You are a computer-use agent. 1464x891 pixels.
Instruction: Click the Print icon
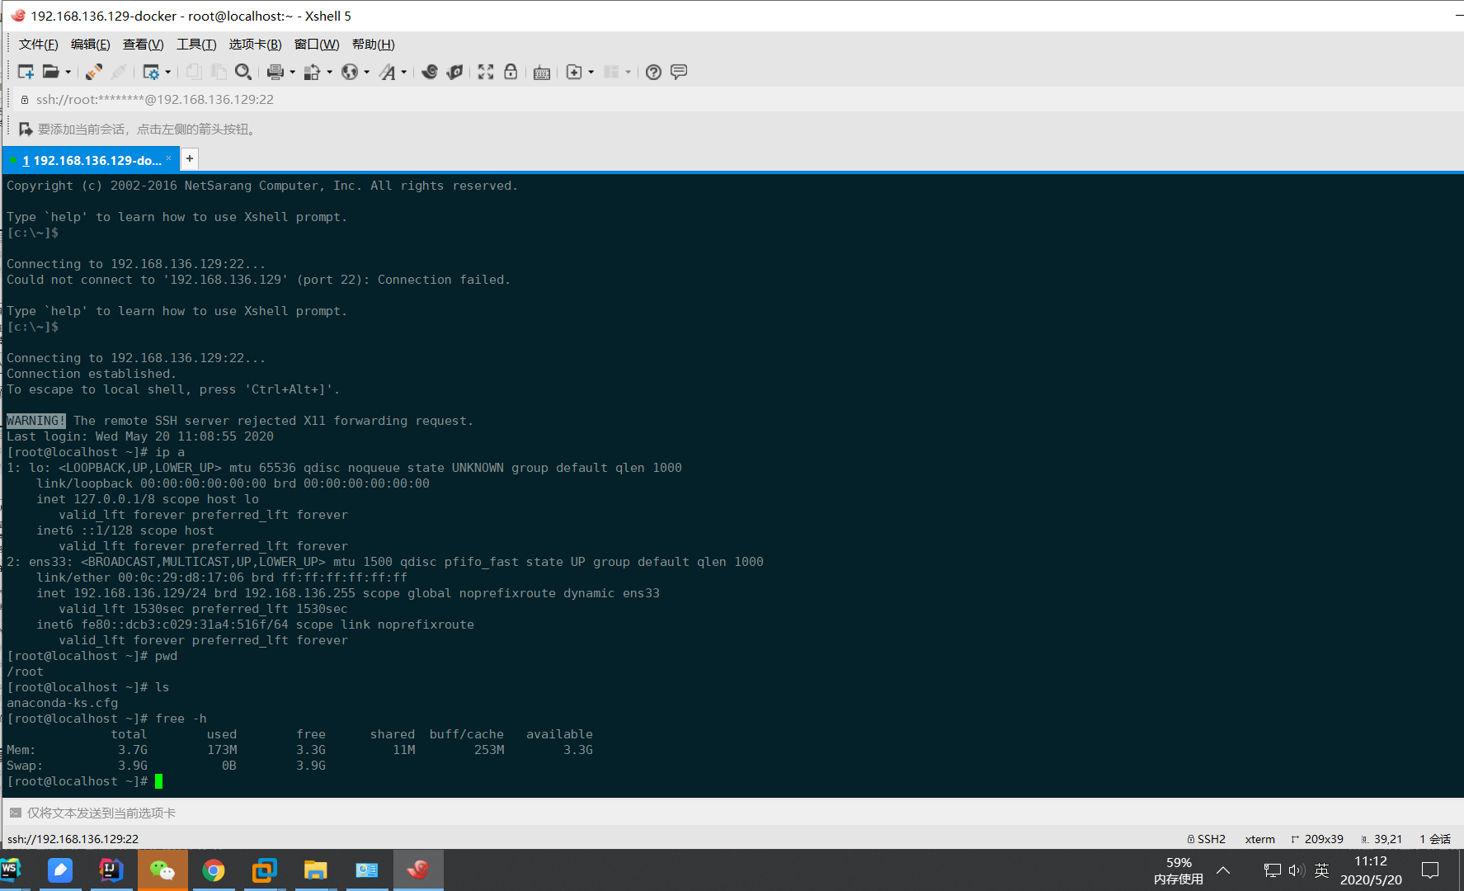[275, 72]
